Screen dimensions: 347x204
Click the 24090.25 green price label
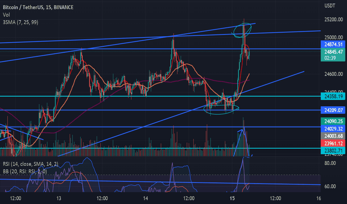(333, 121)
